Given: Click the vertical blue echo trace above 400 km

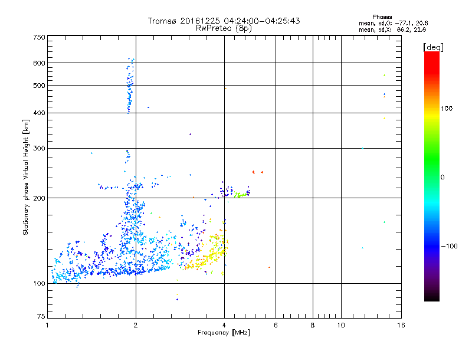Looking at the screenshot, I should pyautogui.click(x=130, y=86).
